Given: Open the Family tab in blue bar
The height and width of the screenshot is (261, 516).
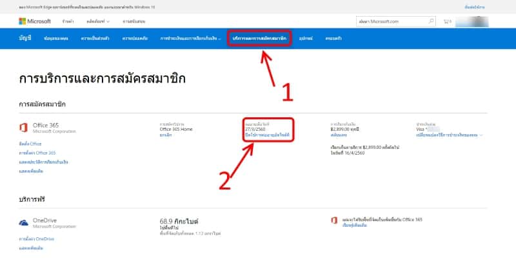Looking at the screenshot, I should coord(333,39).
